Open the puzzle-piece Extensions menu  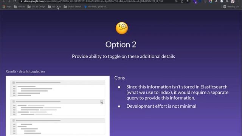pyautogui.click(x=227, y=2)
